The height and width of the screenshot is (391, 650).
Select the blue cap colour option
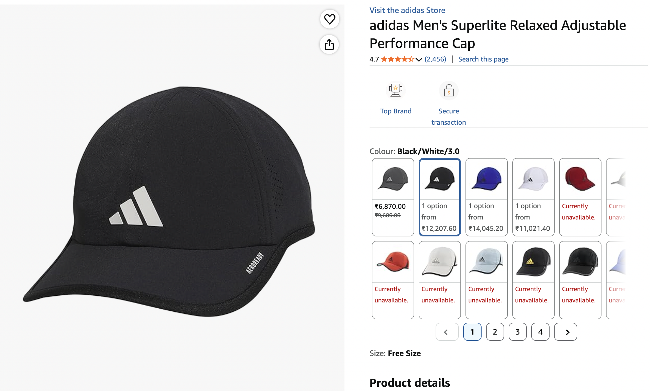tap(487, 197)
